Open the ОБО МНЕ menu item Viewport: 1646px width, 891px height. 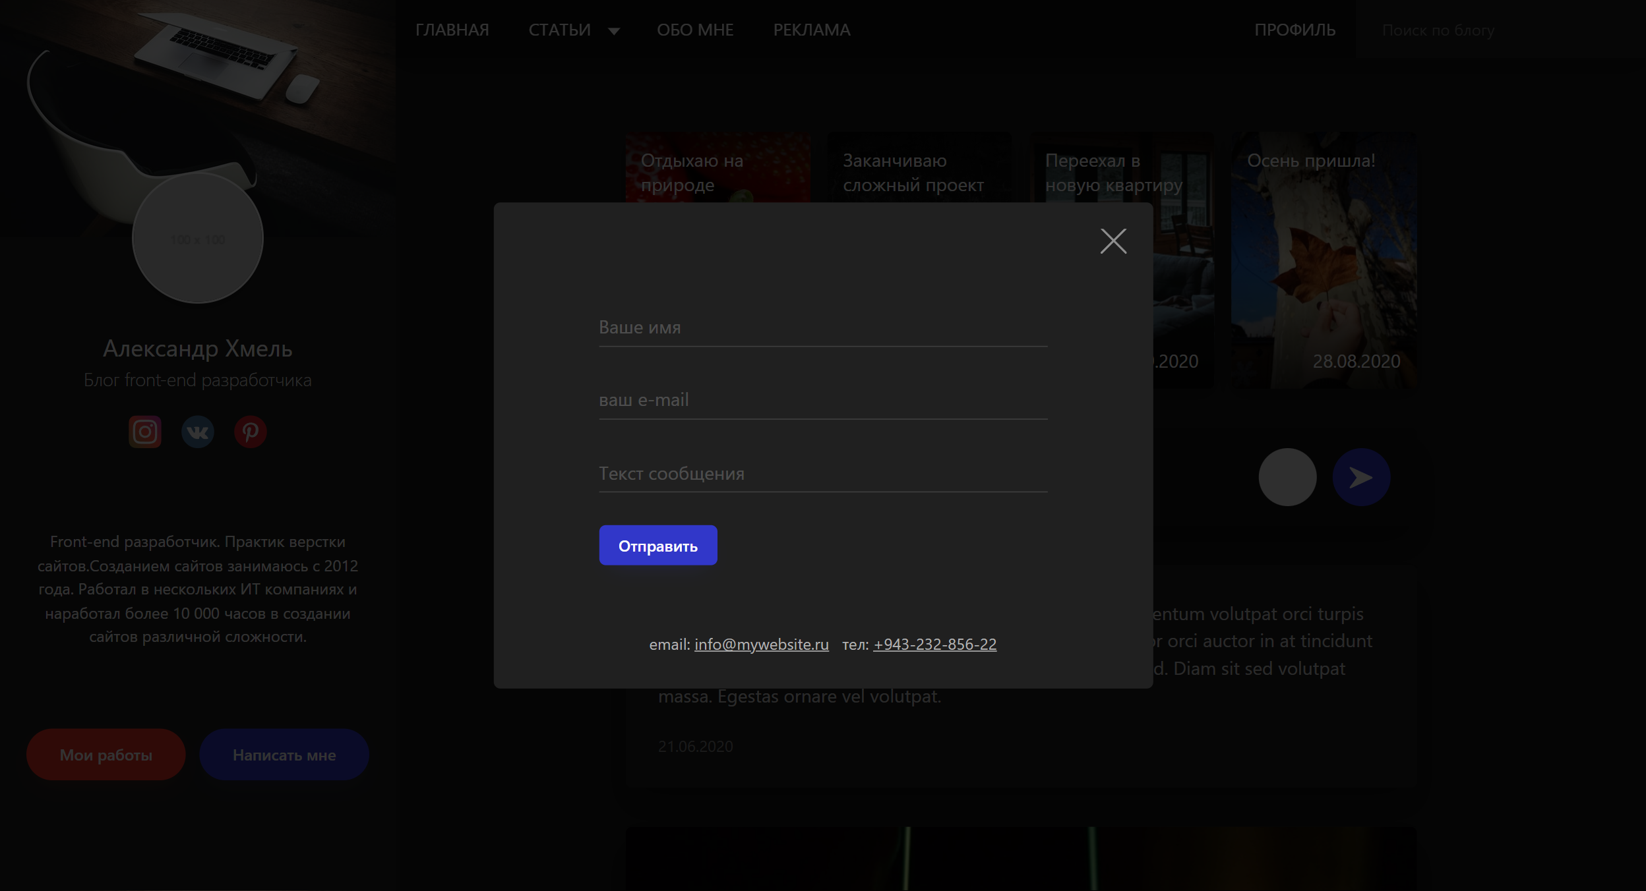[x=695, y=30]
